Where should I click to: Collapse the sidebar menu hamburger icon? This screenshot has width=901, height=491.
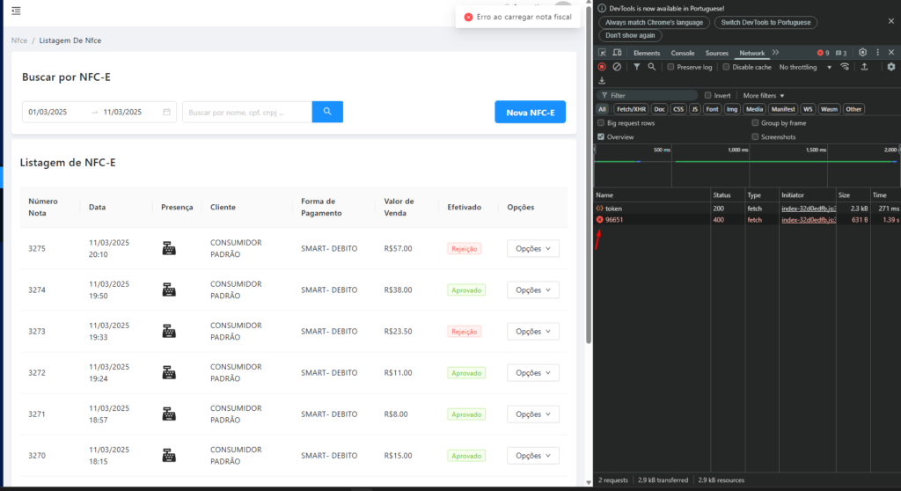tap(16, 11)
